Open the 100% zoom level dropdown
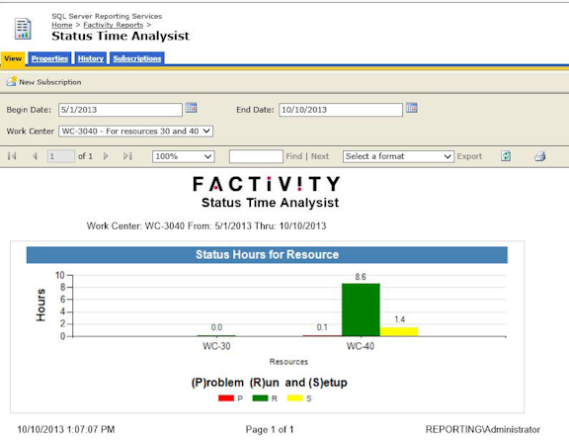This screenshot has height=445, width=569. [184, 156]
